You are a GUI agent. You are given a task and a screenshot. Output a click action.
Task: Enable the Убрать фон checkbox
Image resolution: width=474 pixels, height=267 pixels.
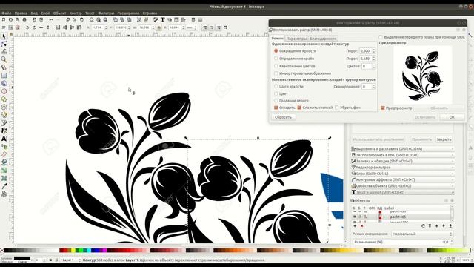337,108
